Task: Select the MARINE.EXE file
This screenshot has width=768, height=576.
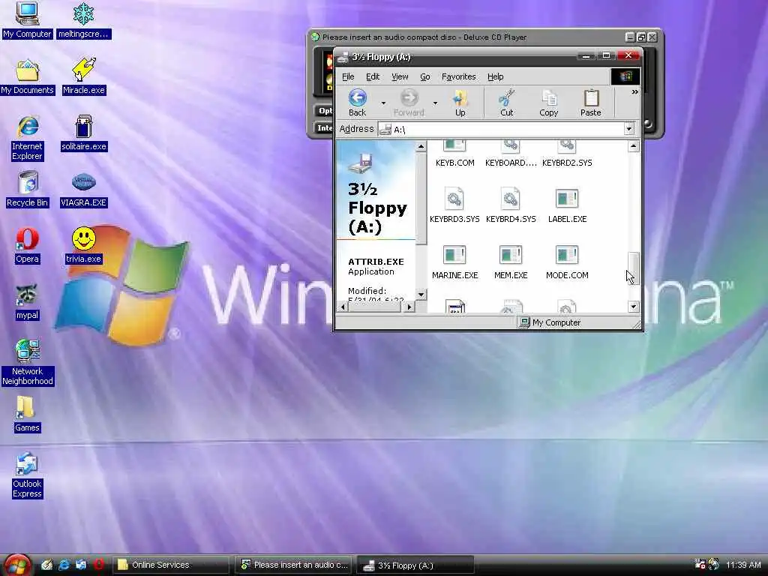Action: (454, 262)
